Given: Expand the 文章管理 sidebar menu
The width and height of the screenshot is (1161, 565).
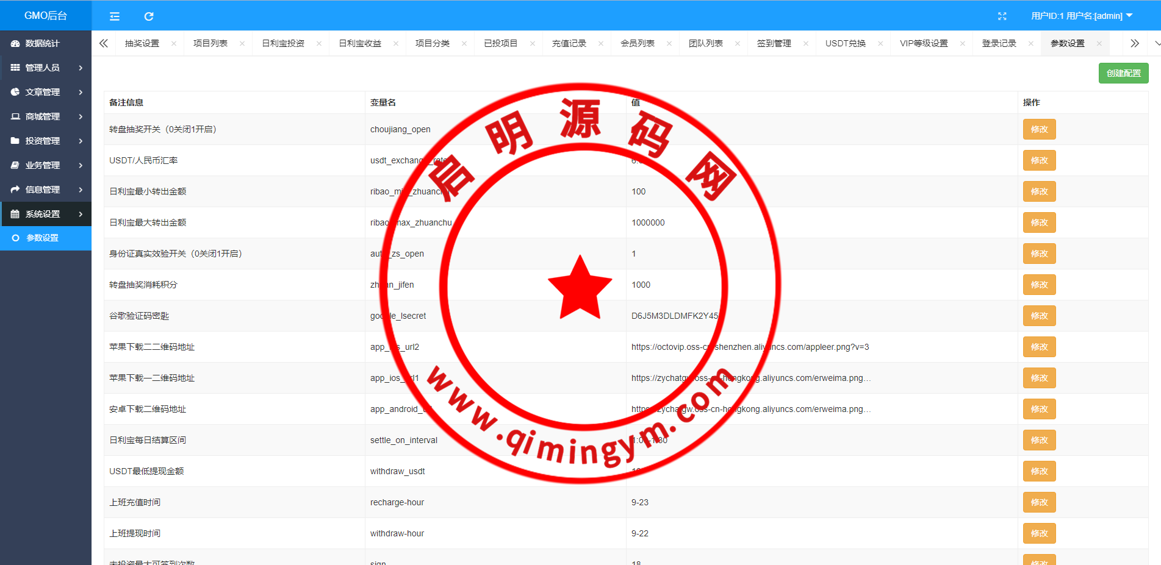Looking at the screenshot, I should tap(46, 92).
